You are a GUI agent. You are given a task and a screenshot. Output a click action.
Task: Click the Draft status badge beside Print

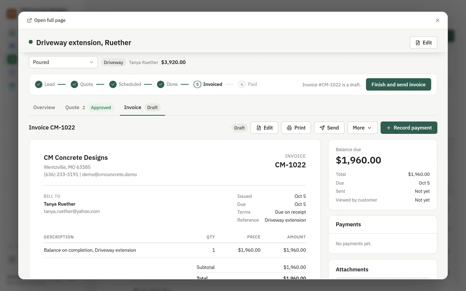click(239, 128)
